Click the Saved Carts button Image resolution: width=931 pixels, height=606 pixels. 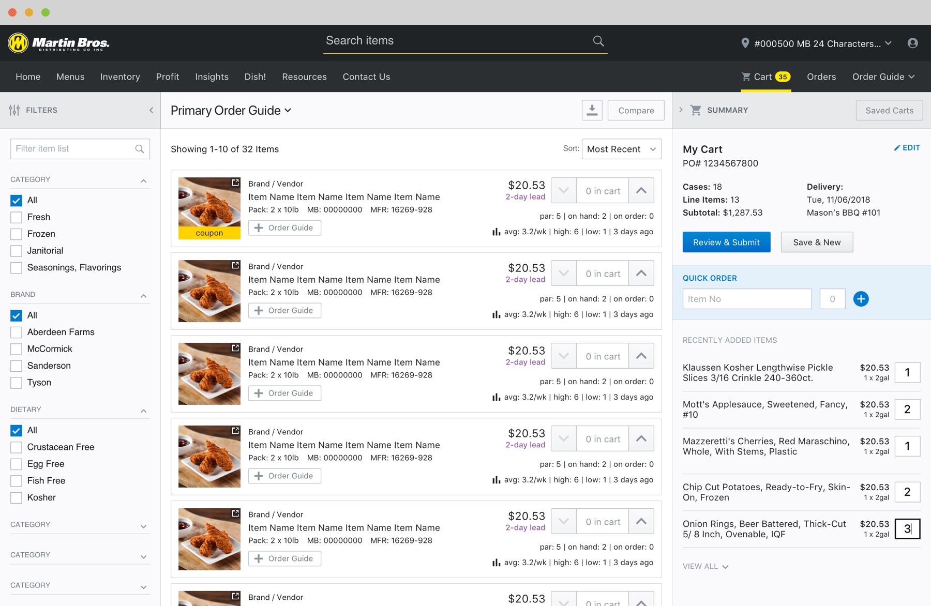(889, 111)
